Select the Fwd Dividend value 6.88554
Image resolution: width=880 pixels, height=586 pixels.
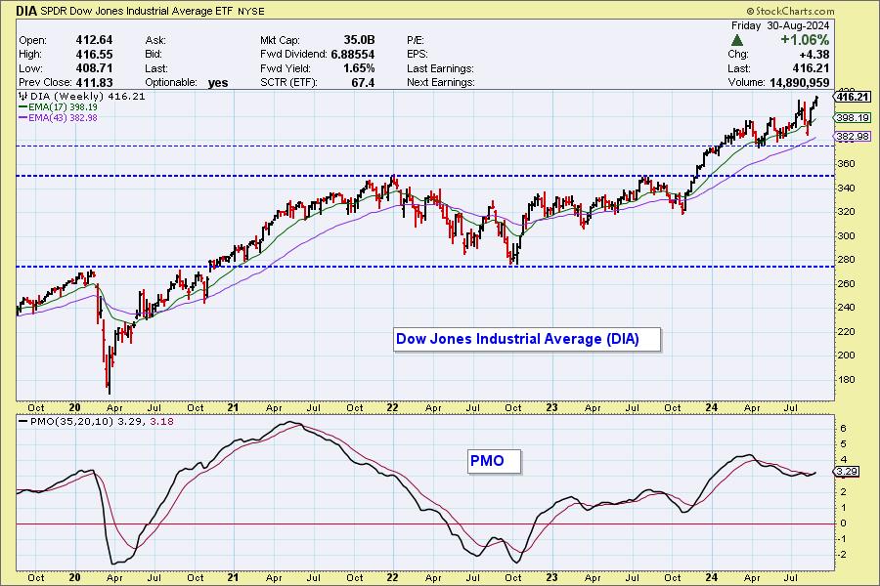pos(353,54)
